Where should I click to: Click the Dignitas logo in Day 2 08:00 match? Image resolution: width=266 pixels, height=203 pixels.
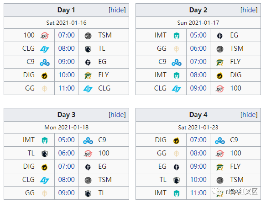coord(219,75)
